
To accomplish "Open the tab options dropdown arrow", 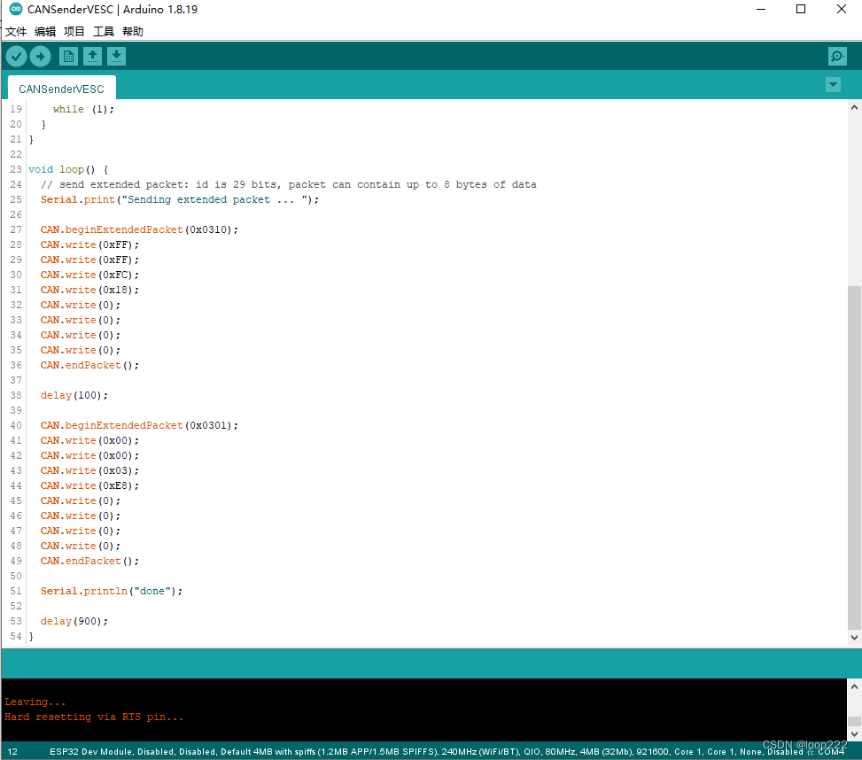I will [x=833, y=85].
